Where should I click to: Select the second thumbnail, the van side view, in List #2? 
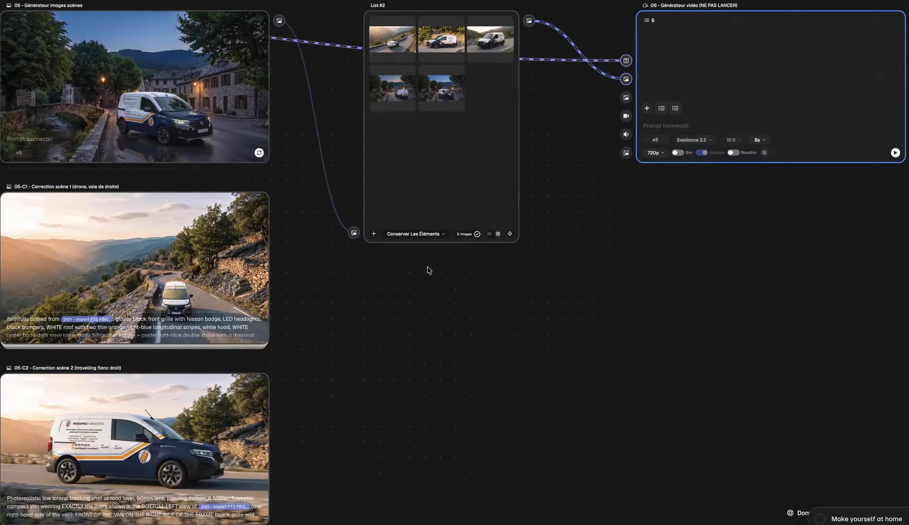(441, 39)
